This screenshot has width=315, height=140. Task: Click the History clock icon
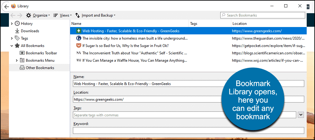tap(18, 23)
